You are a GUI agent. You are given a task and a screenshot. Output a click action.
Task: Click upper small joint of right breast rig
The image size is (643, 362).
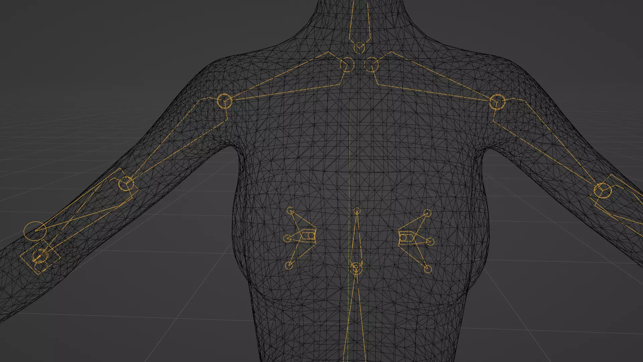coord(427,213)
